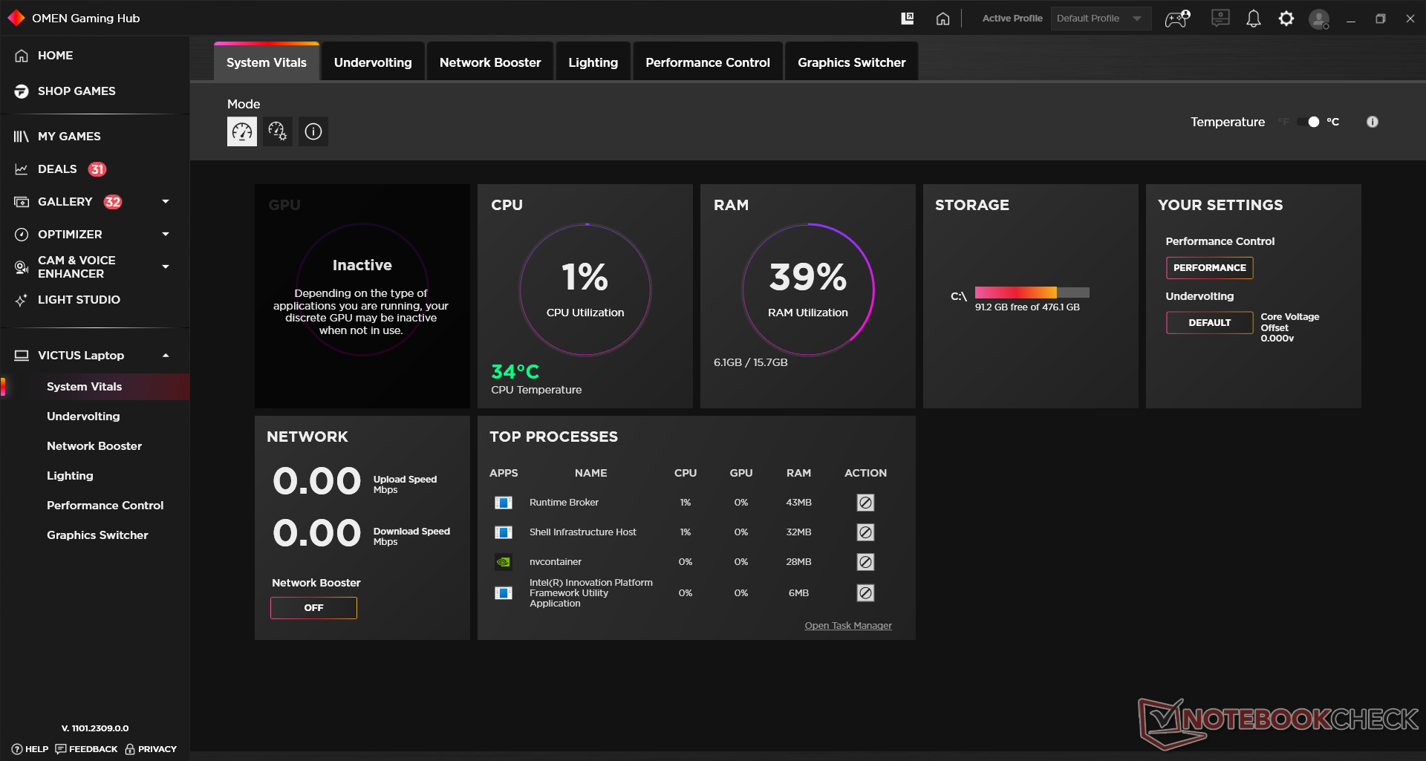Click the home icon in title bar
1426x761 pixels.
click(x=942, y=19)
